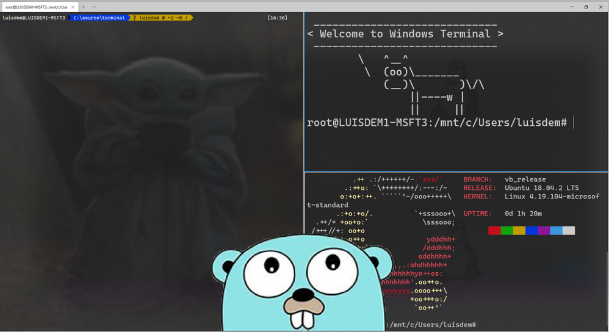This screenshot has height=332, width=609.
Task: Open a new tab with plus button
Action: pyautogui.click(x=84, y=7)
